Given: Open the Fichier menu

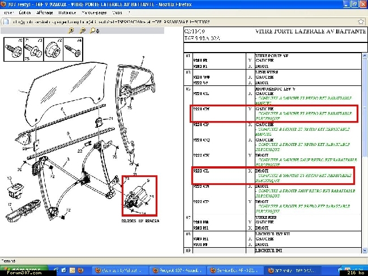Looking at the screenshot, I should [8, 12].
